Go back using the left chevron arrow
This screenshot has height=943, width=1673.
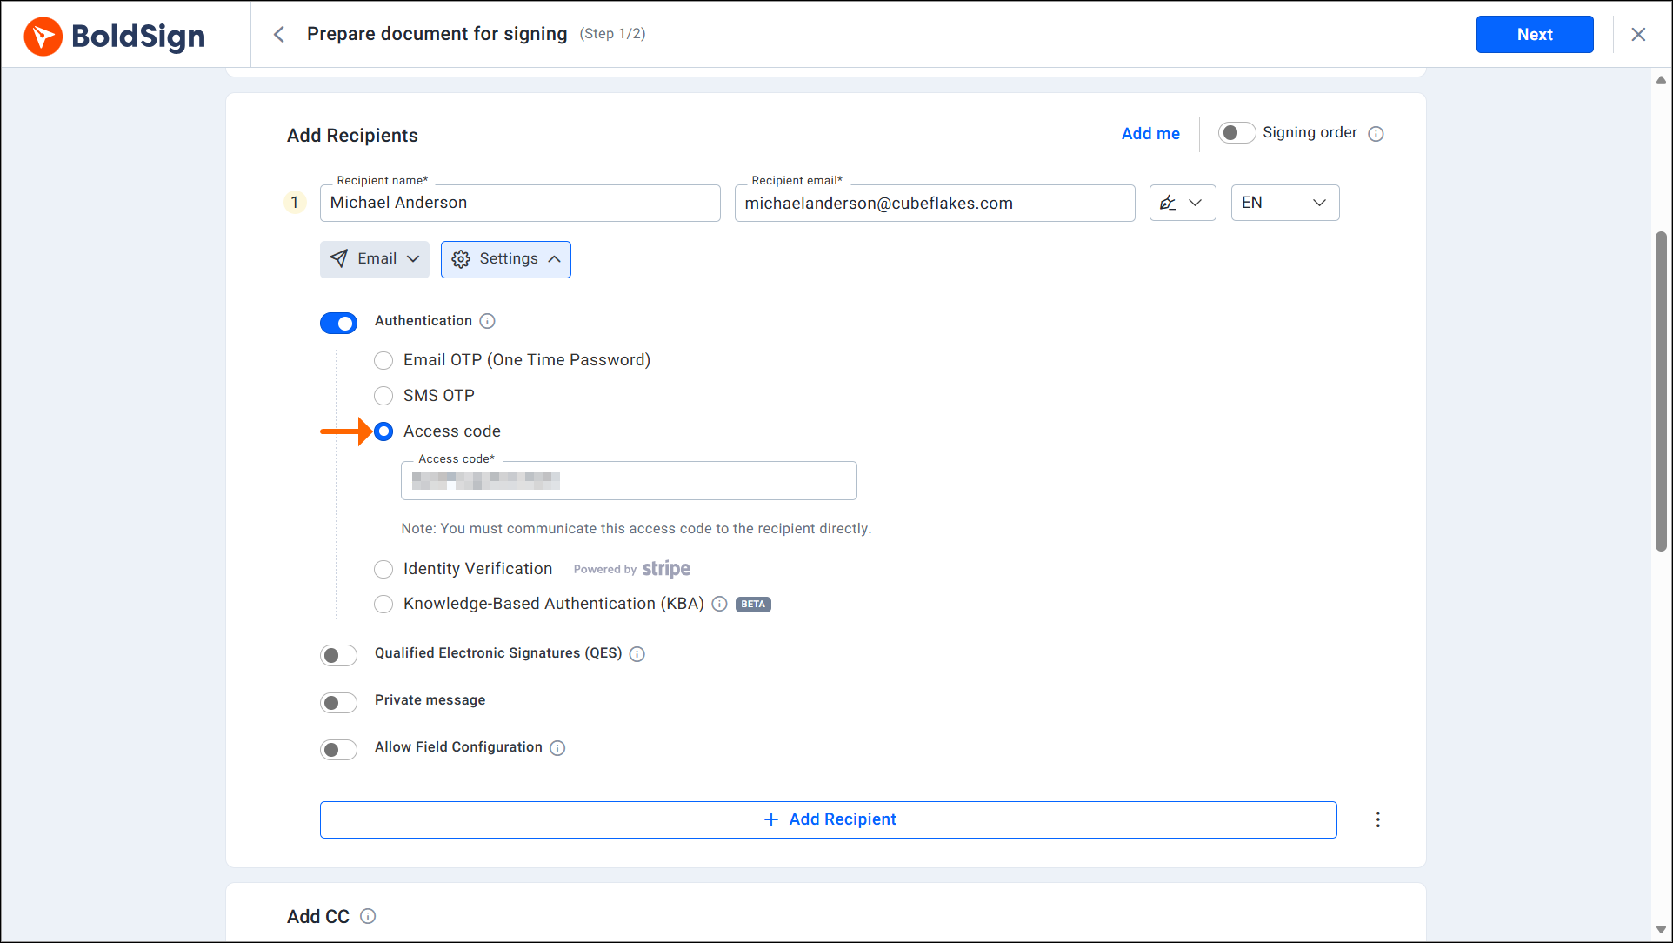point(279,34)
